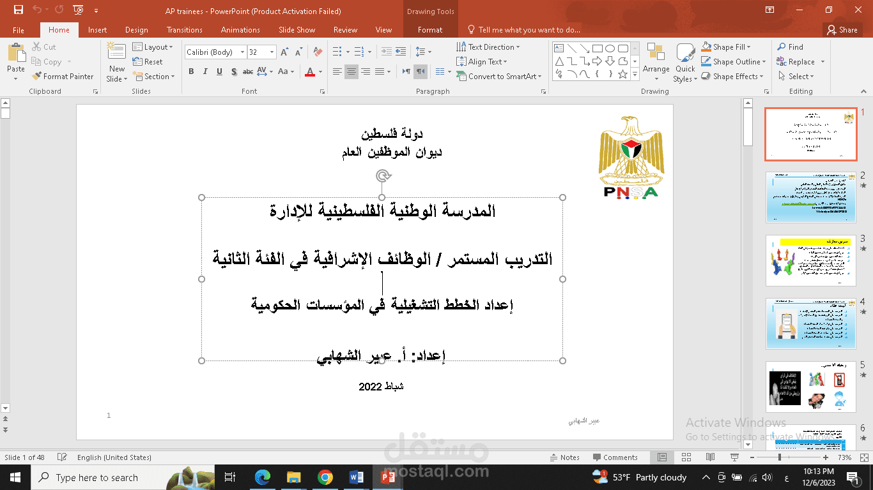
Task: Center the text alignment
Action: pyautogui.click(x=352, y=71)
